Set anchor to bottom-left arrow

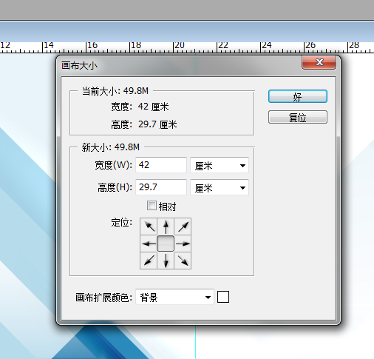tap(149, 261)
